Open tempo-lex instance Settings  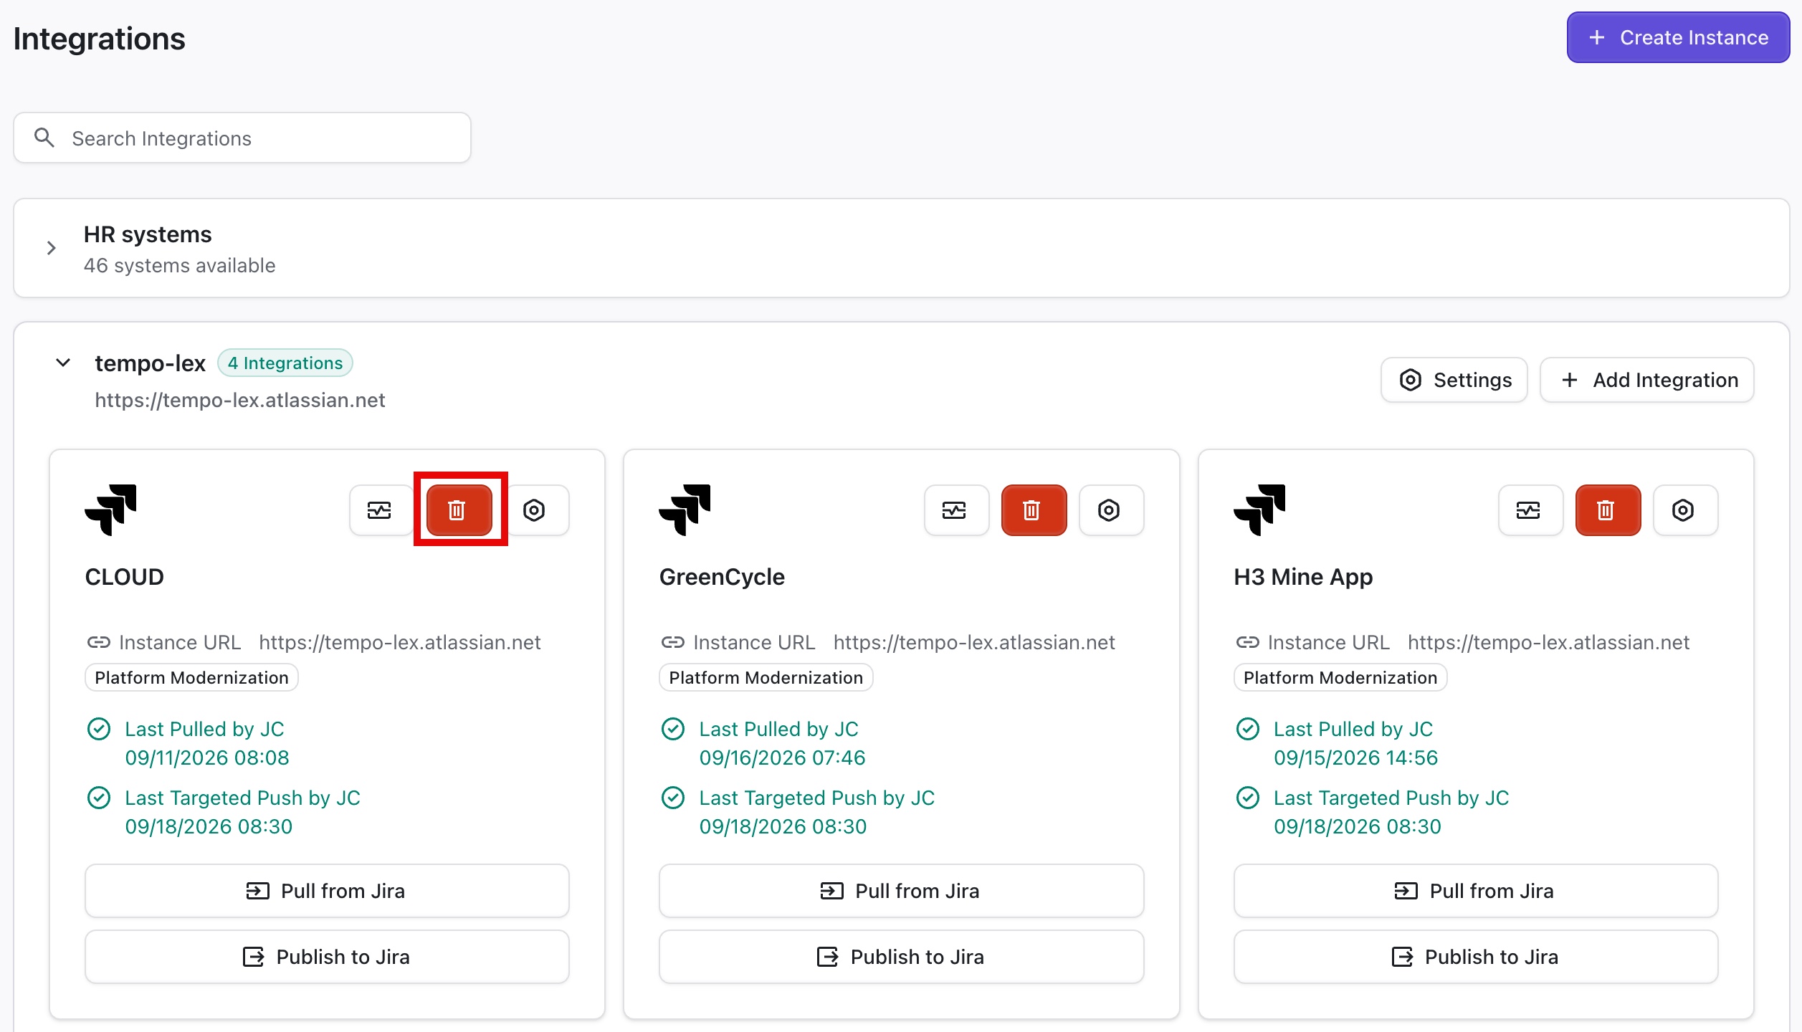1454,380
